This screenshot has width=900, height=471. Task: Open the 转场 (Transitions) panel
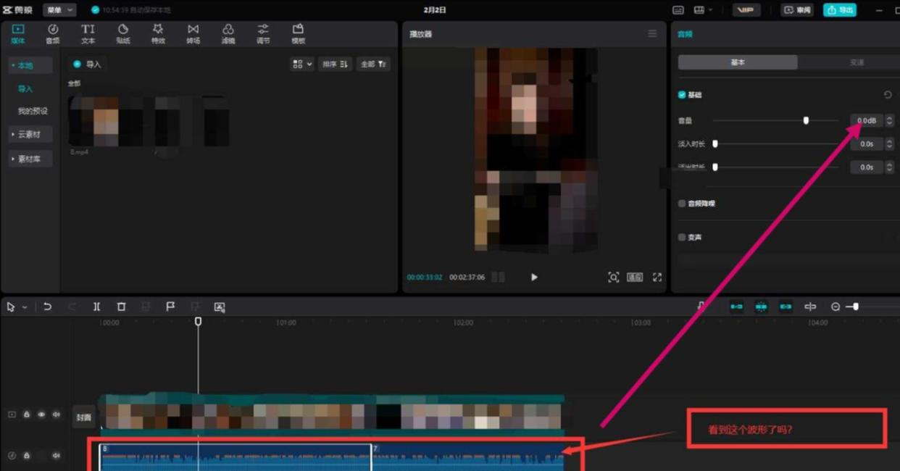tap(193, 33)
